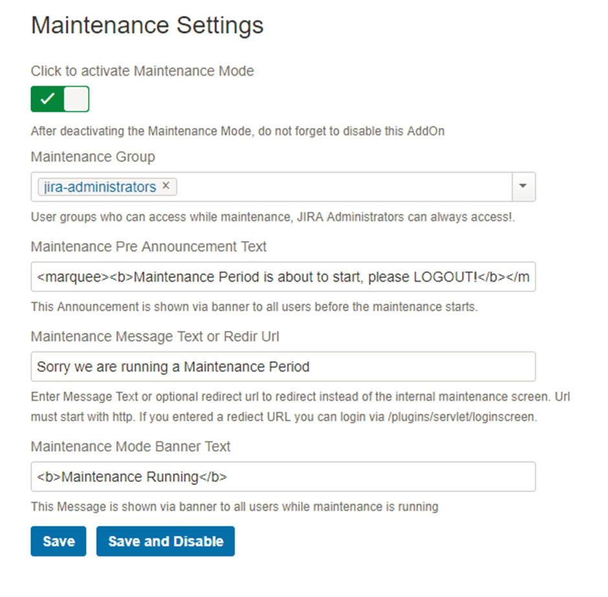Screen dimensions: 608x597
Task: Click the "Maintenance Pre Announcement Text" label
Action: coord(148,246)
